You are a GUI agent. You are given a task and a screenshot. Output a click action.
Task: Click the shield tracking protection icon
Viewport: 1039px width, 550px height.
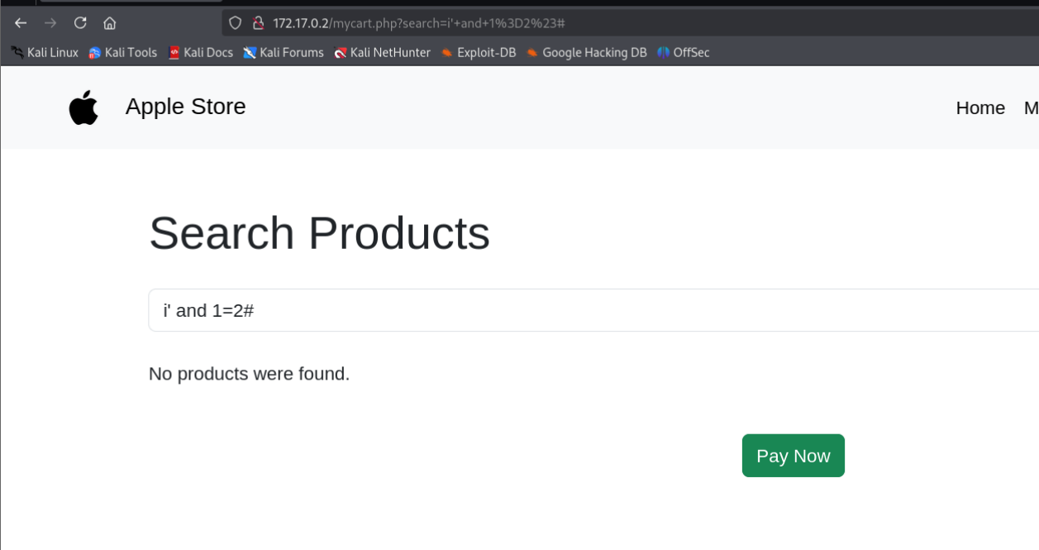(235, 23)
